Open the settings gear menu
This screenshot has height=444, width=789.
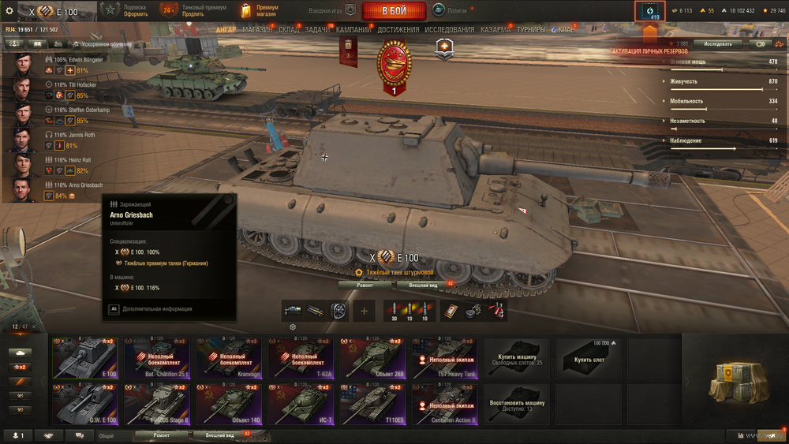(x=9, y=10)
